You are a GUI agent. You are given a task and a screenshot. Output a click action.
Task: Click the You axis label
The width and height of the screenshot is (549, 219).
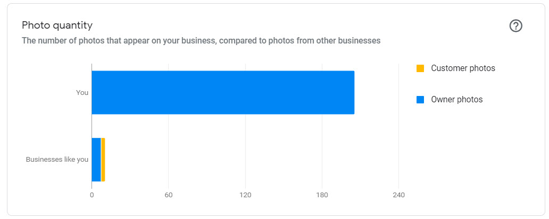click(82, 93)
